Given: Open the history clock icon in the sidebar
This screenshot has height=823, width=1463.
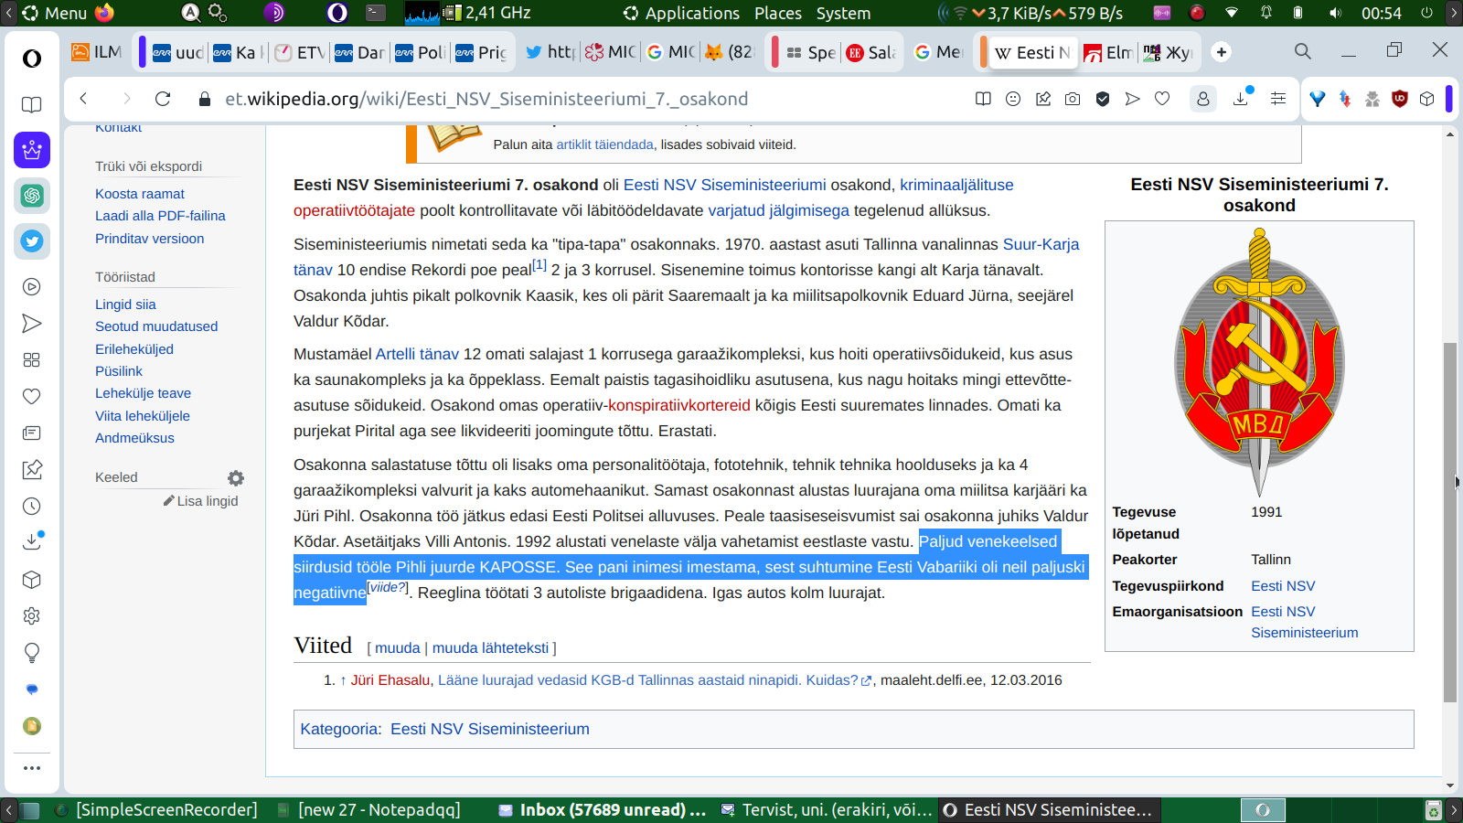Looking at the screenshot, I should (32, 507).
